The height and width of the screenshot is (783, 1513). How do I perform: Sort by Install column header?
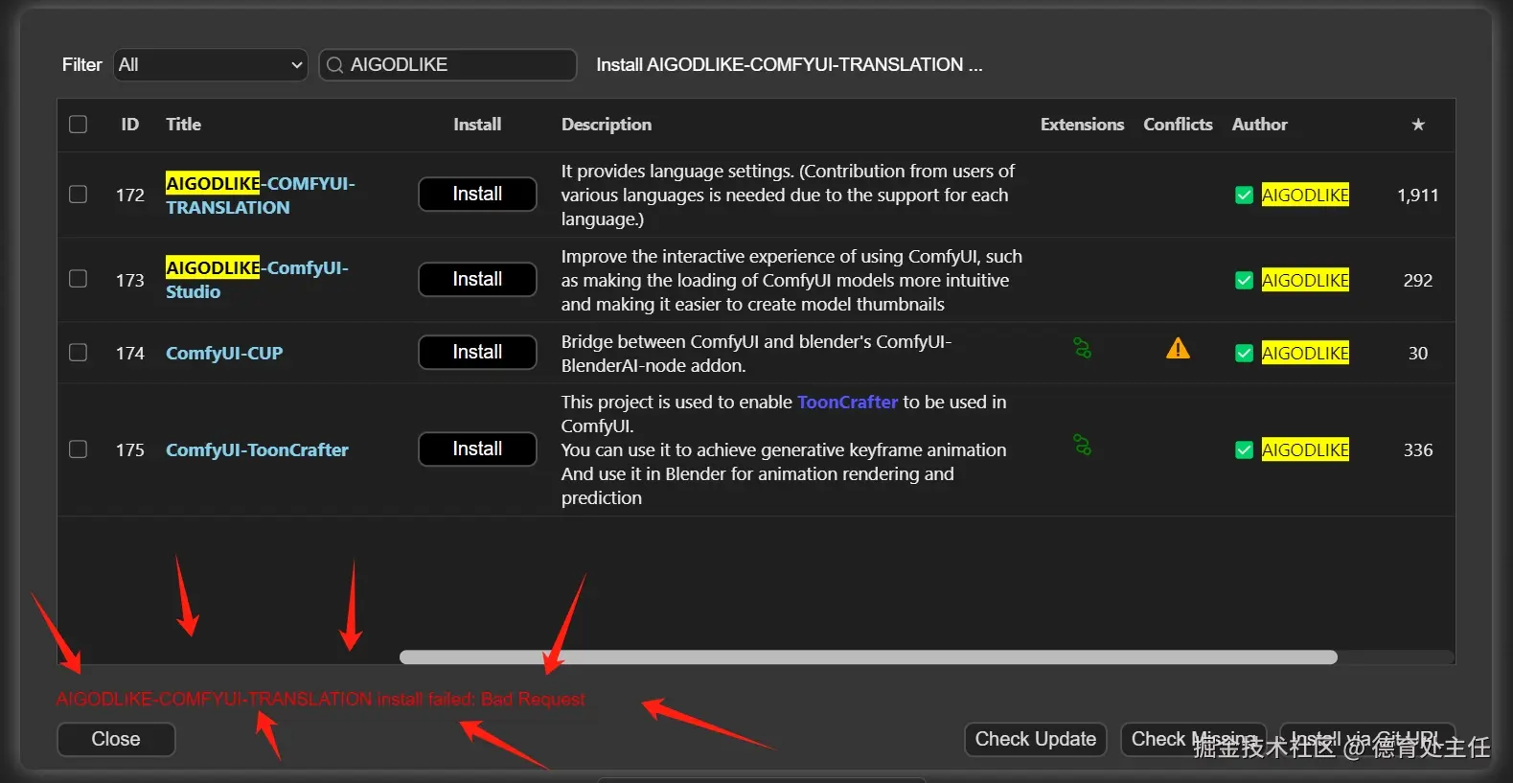click(477, 125)
